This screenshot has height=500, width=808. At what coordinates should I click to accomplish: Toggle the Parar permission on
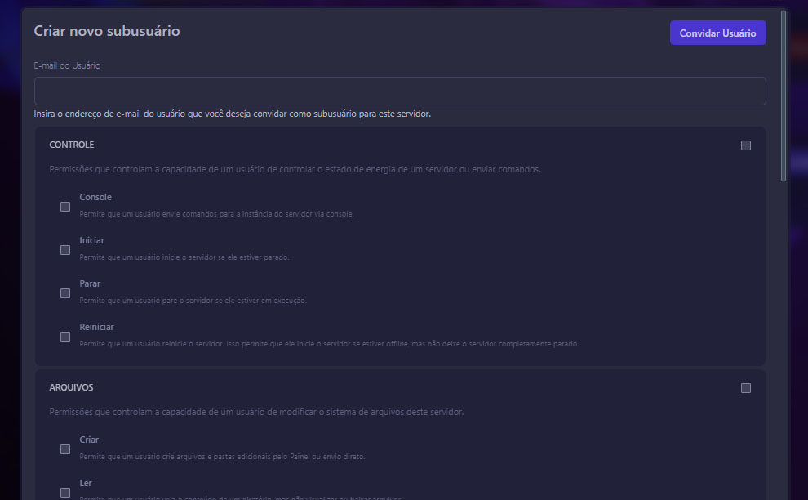(65, 292)
